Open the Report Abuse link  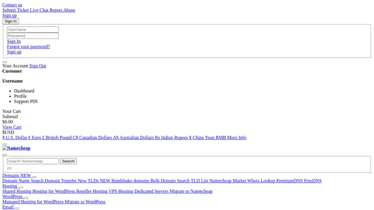click(63, 10)
